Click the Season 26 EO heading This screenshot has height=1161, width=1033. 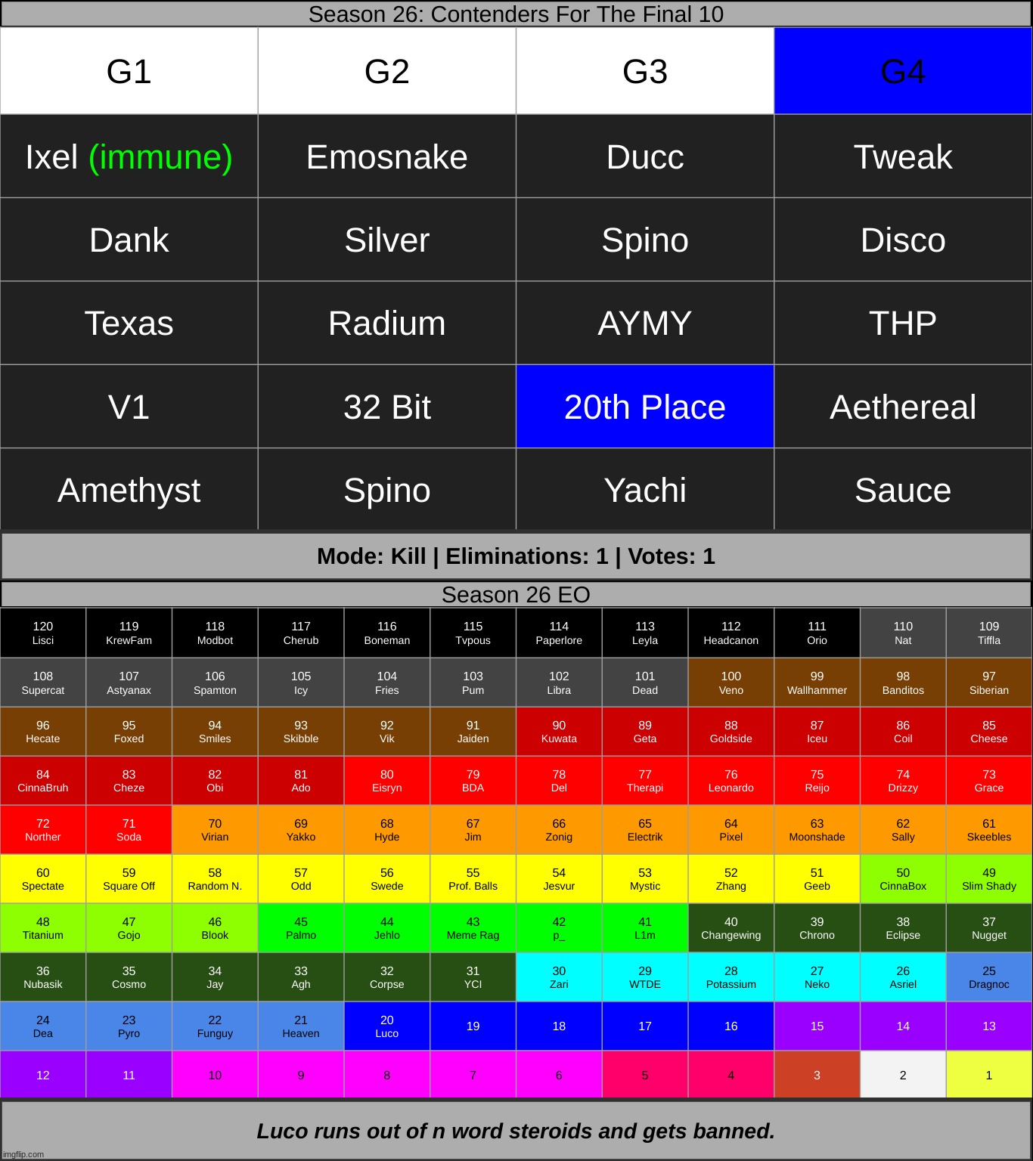coord(516,595)
